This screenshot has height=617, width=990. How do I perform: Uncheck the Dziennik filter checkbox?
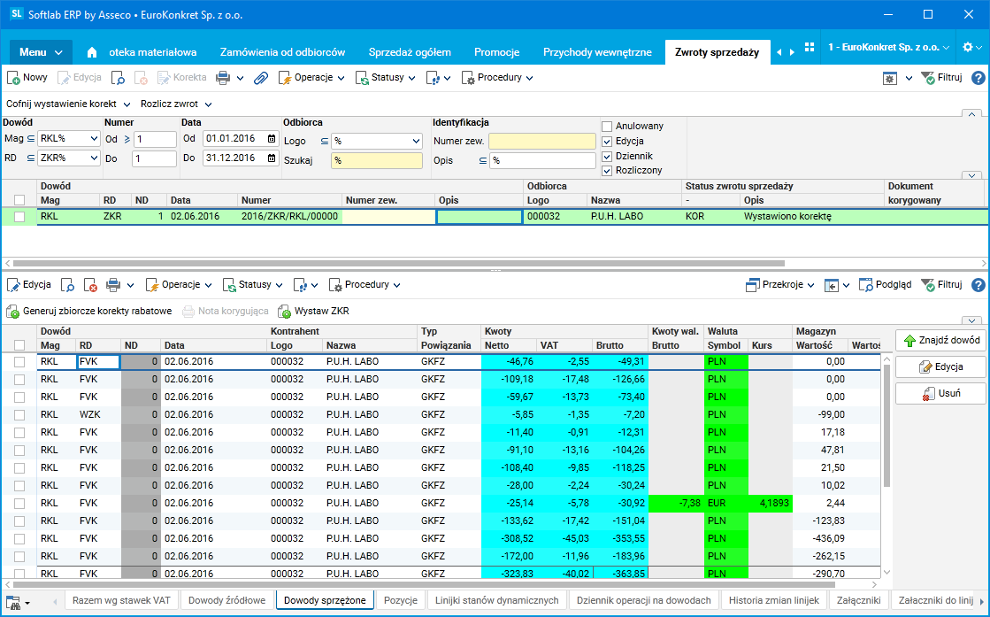pos(607,156)
